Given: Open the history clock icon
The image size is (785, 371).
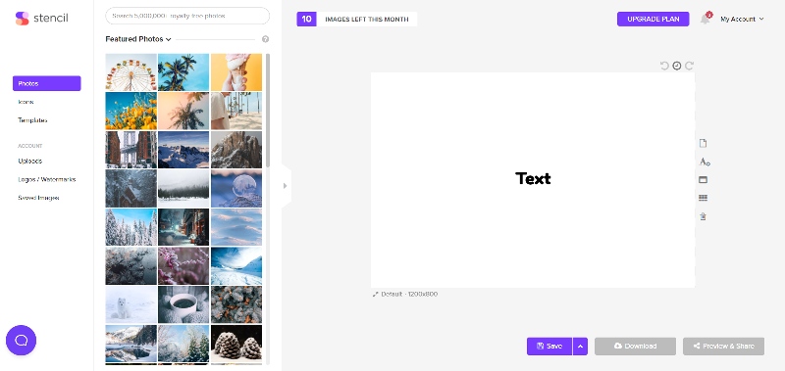Looking at the screenshot, I should (x=677, y=66).
